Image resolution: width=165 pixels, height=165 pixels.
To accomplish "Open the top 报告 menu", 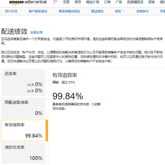I will click(x=152, y=2).
